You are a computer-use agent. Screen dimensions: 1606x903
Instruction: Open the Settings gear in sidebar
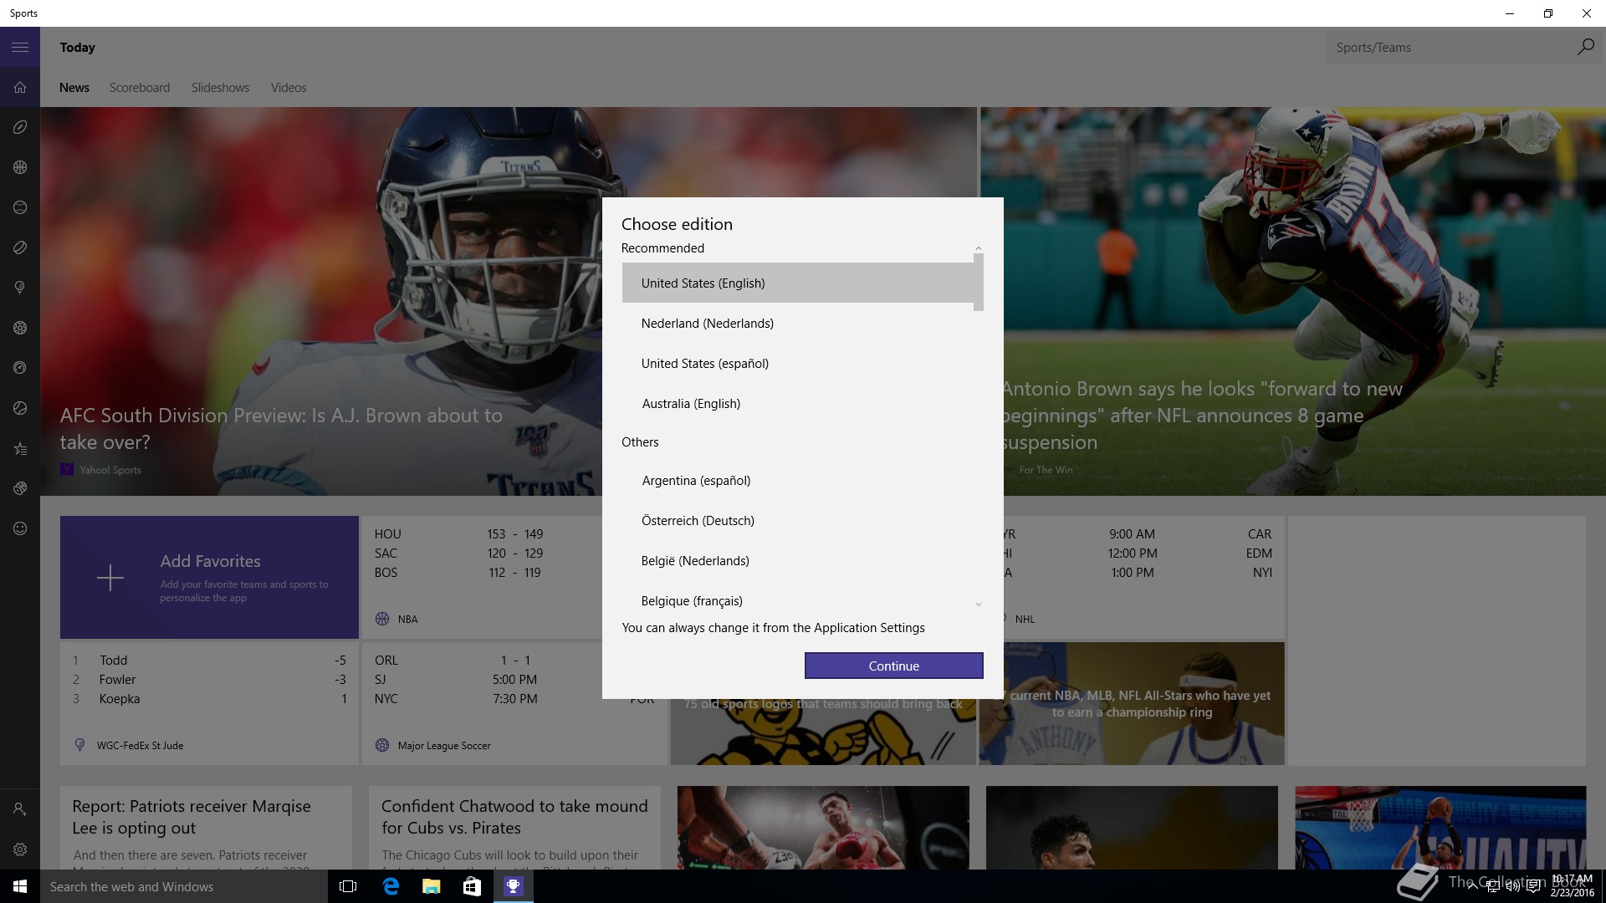pos(20,849)
